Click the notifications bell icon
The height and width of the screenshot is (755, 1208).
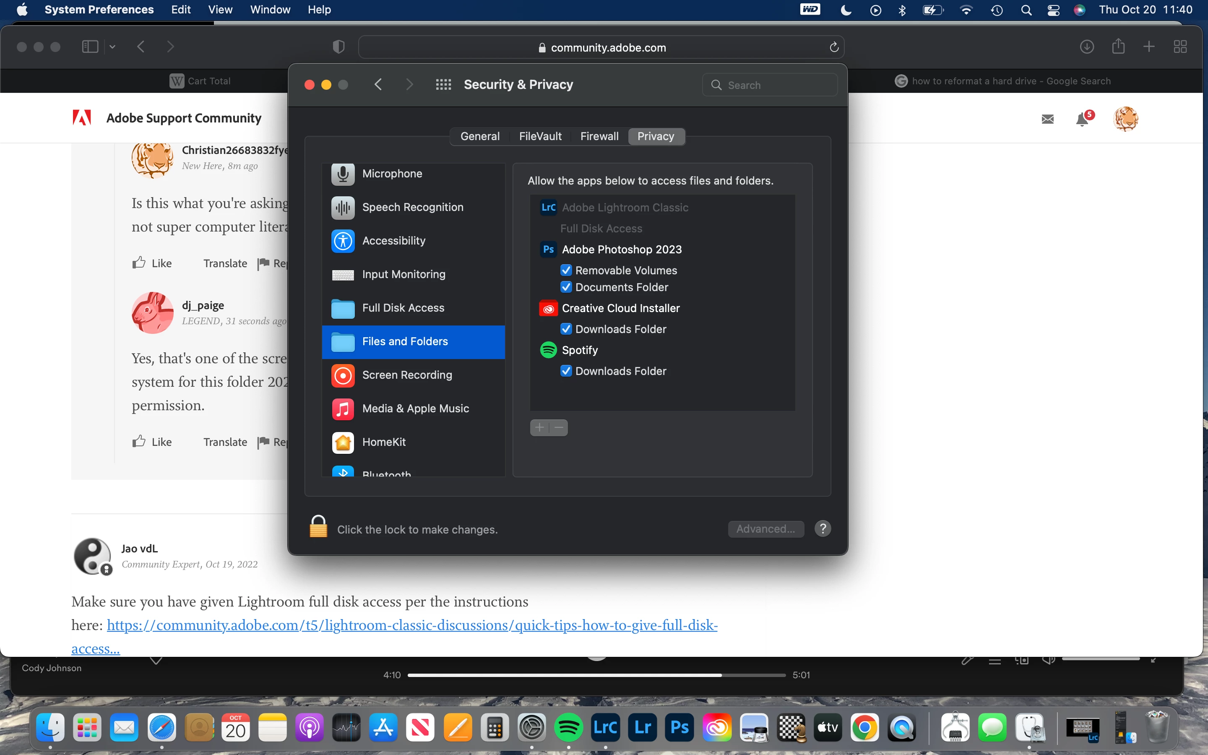[1082, 120]
